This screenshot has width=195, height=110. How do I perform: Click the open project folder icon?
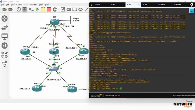point(11,9)
